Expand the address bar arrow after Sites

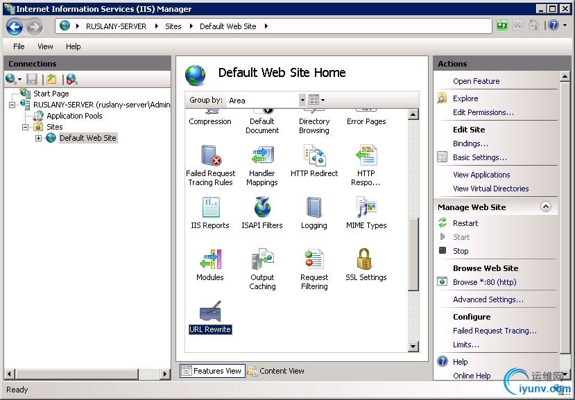(x=191, y=26)
